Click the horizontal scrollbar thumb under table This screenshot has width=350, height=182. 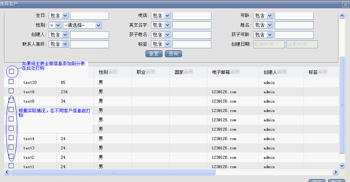coord(112,172)
